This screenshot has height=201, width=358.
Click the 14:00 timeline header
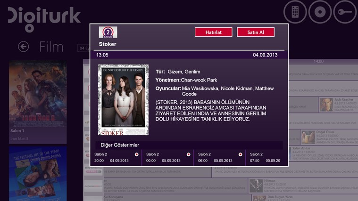pyautogui.click(x=318, y=61)
